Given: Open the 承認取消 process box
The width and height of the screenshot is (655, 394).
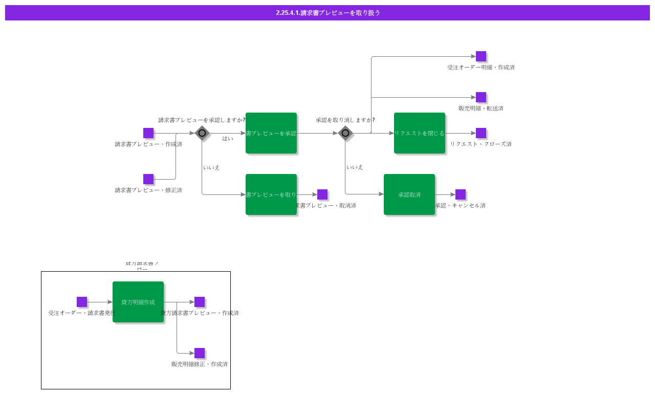Looking at the screenshot, I should click(409, 194).
